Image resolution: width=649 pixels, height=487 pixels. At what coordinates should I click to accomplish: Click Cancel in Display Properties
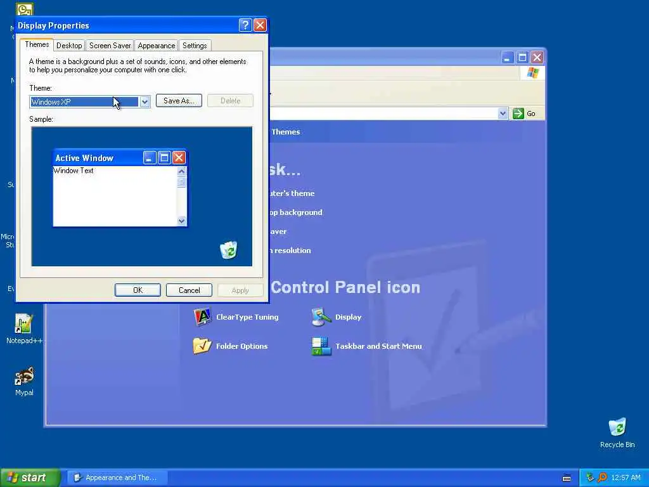tap(189, 290)
